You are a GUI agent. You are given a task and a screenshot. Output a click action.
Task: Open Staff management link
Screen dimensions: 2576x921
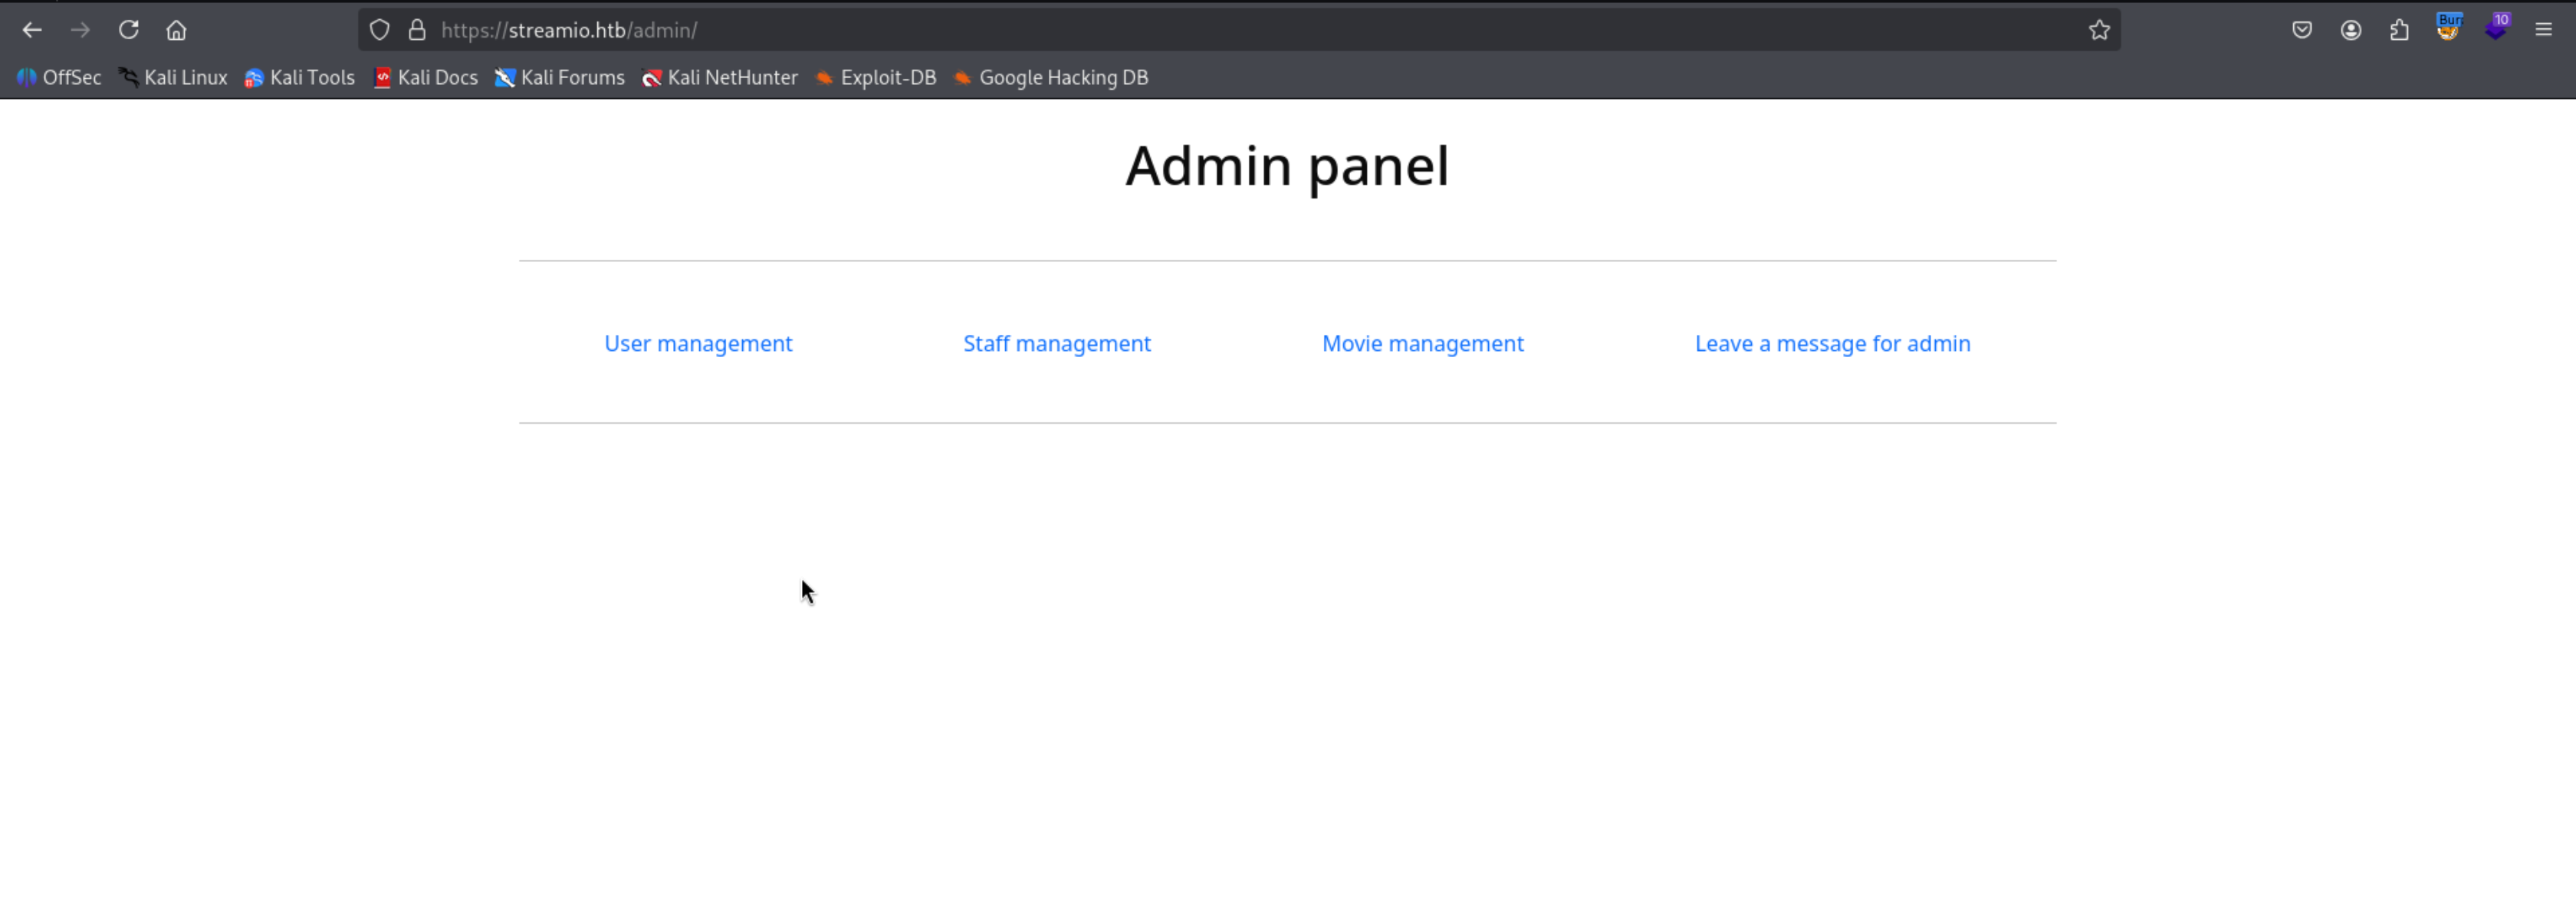click(1056, 343)
